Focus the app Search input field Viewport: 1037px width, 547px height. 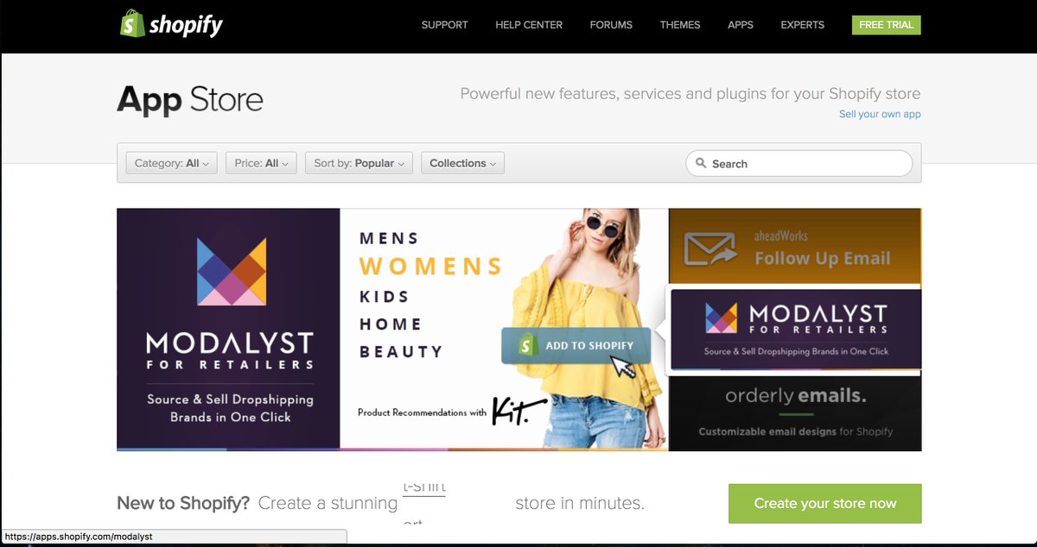click(799, 163)
